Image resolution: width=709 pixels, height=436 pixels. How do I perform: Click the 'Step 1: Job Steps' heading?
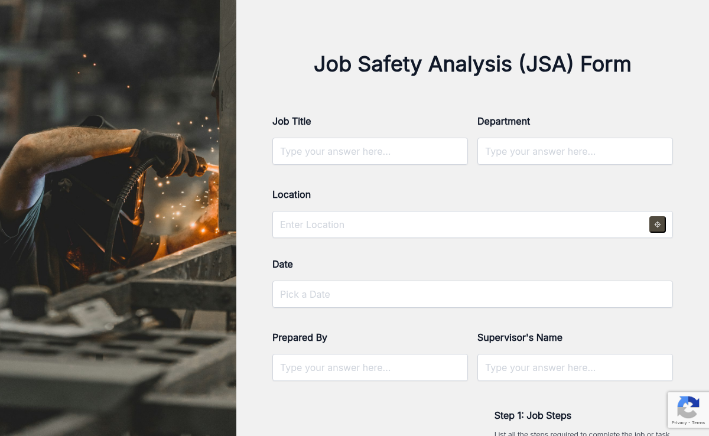click(532, 415)
